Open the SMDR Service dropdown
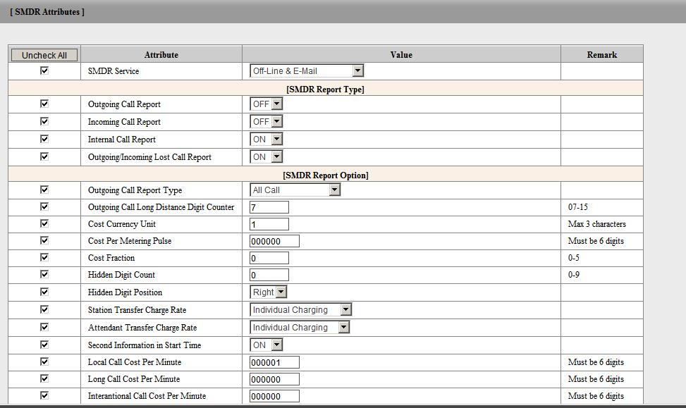Screen dimensions: 686x408 point(307,70)
